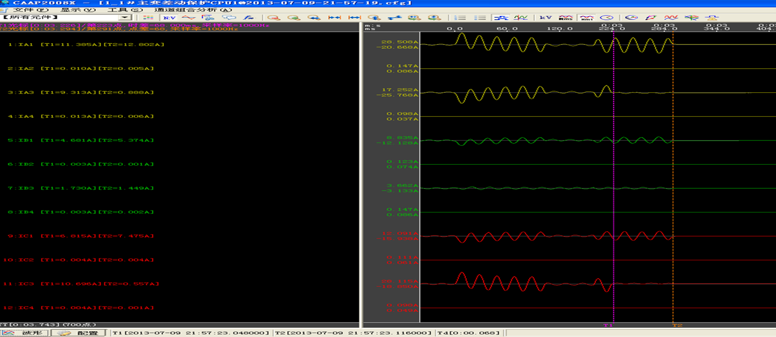Open the 显示(V) menu
Screen dimensions: 776x337
[x=78, y=10]
